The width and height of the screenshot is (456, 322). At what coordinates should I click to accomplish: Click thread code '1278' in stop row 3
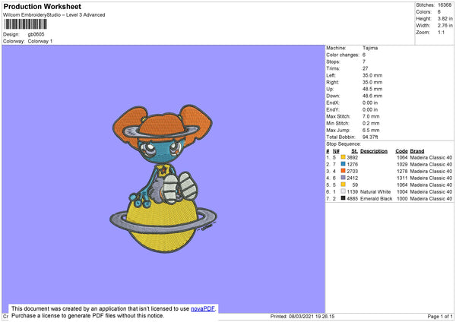click(x=402, y=172)
